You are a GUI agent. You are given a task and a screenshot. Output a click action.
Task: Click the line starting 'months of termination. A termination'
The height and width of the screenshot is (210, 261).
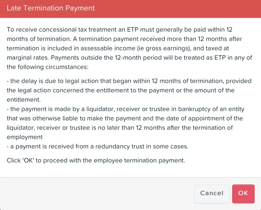[x=124, y=39]
